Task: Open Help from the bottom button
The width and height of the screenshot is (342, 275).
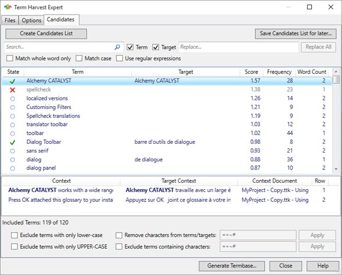Action: (x=323, y=266)
